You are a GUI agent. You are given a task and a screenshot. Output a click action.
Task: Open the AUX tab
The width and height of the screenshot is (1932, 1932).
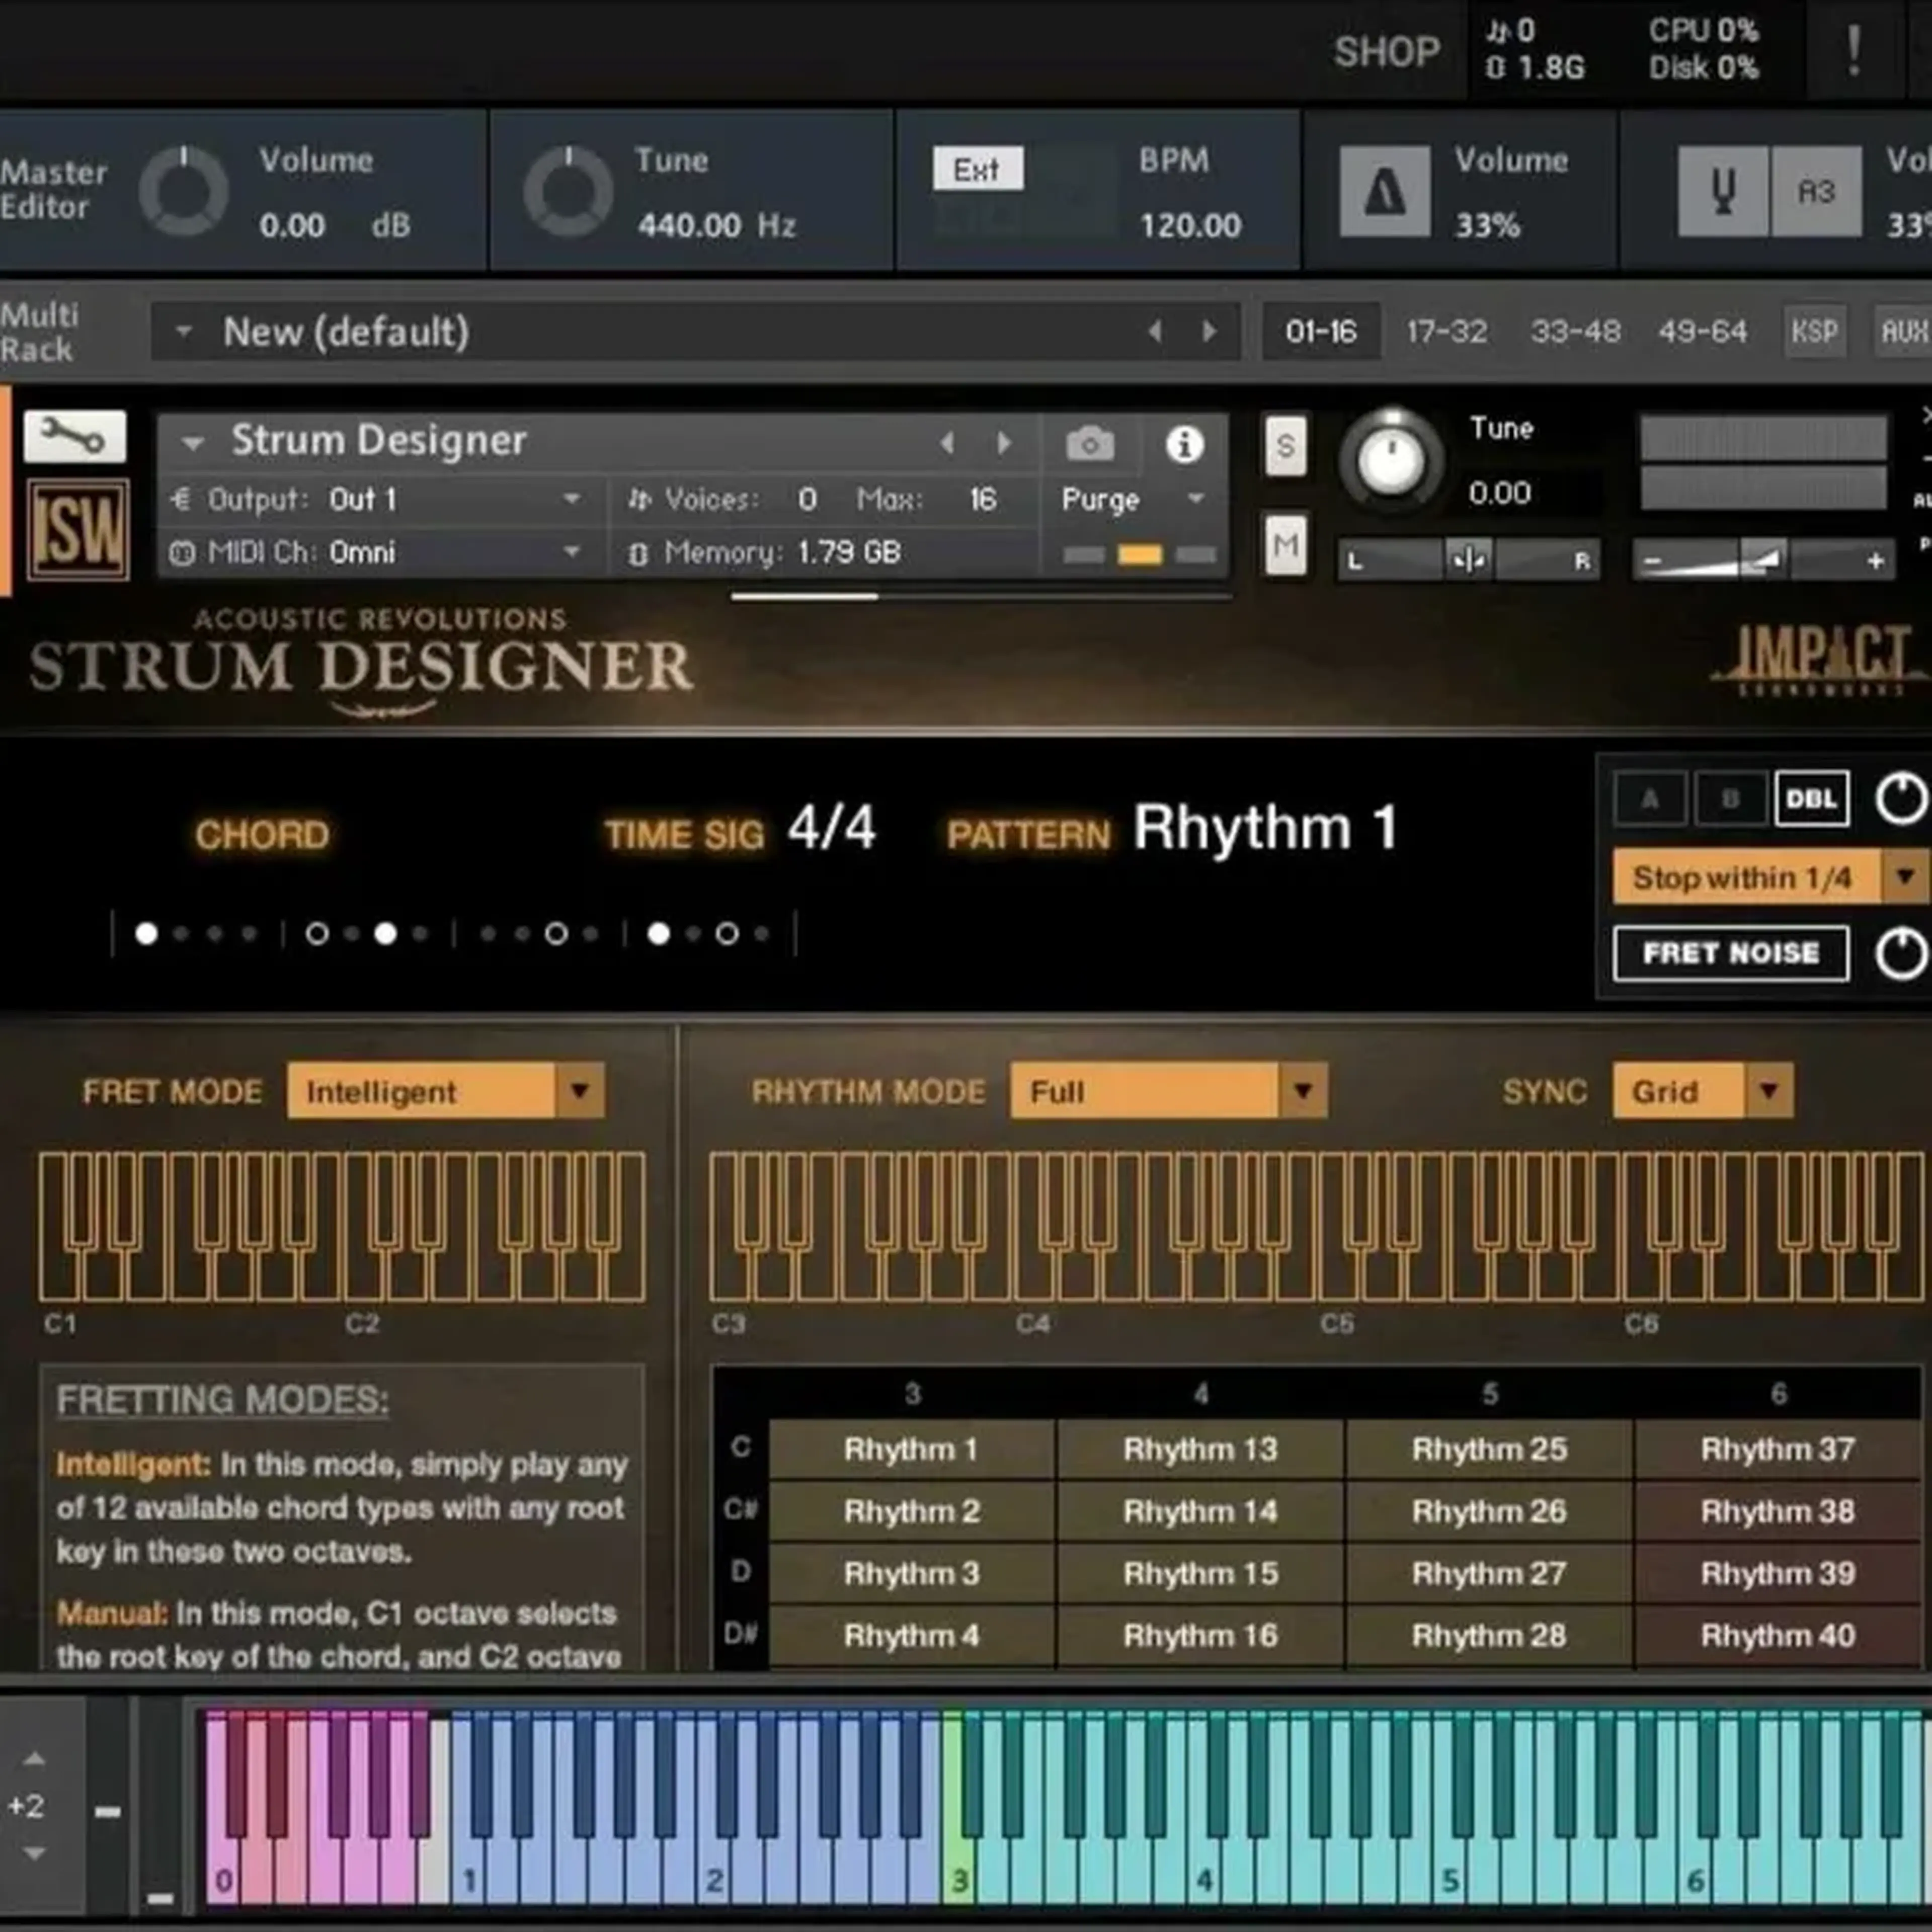pyautogui.click(x=1903, y=331)
